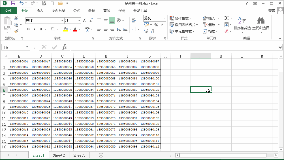Switch to the 开发工具 tab

[x=140, y=11]
